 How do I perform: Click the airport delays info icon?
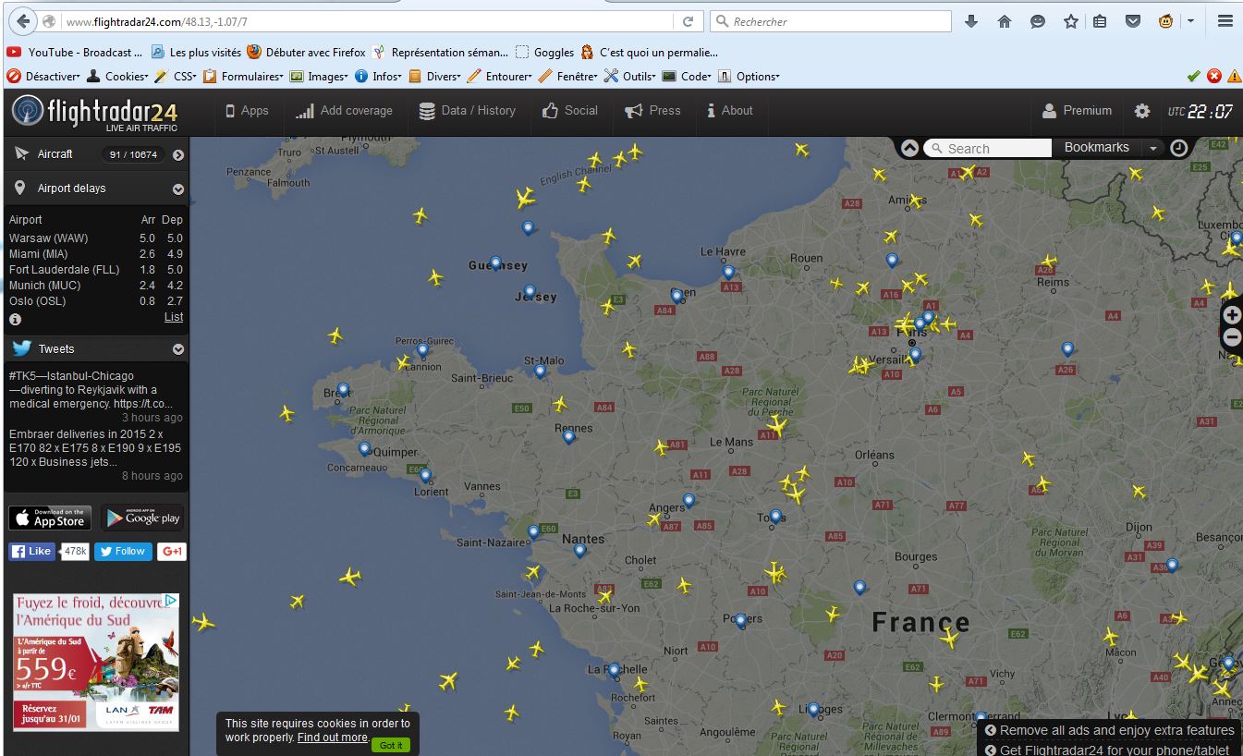[x=15, y=319]
